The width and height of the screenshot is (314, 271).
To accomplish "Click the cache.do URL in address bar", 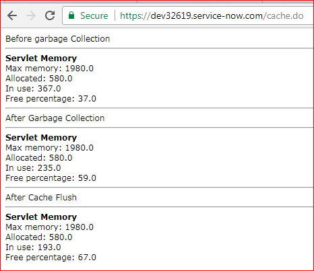I will 212,15.
